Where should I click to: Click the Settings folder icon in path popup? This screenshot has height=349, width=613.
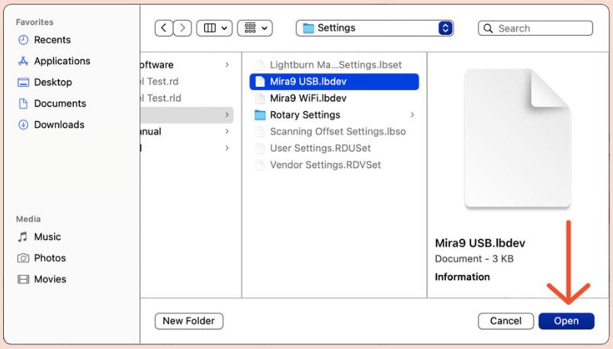[x=309, y=28]
